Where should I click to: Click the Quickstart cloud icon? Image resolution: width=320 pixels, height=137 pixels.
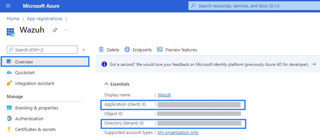9,73
